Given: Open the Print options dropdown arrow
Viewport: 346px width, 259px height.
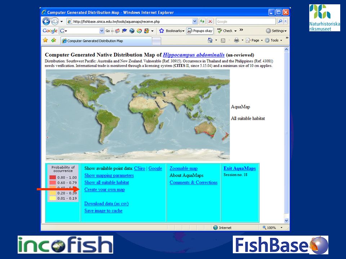Looking at the screenshot, I should [x=242, y=41].
